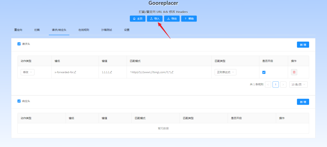The width and height of the screenshot is (327, 147).
Task: Edit the 1.1.1.1 value pencil icon
Action: click(111, 72)
